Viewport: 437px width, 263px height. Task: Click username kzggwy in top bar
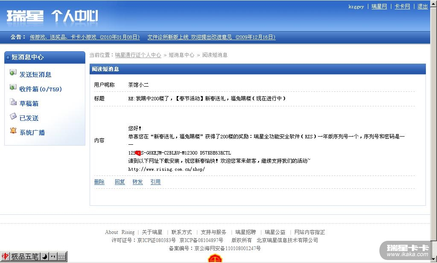tap(356, 6)
